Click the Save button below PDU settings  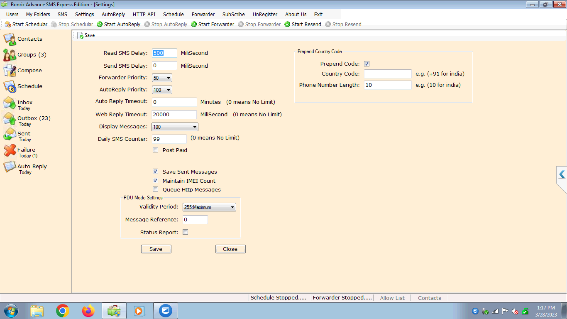click(156, 249)
